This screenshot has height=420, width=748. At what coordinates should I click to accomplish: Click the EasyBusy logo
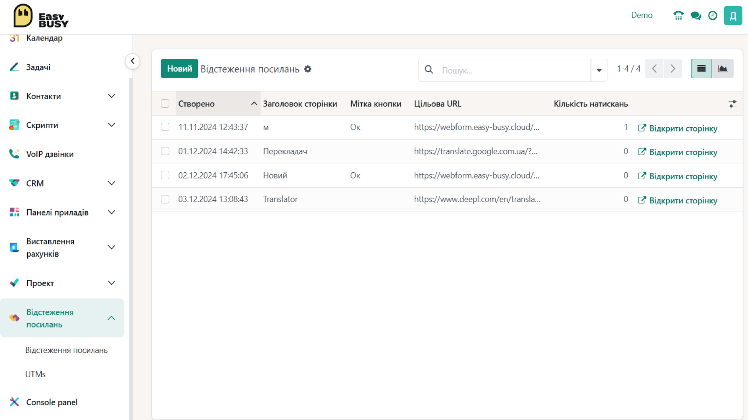[41, 16]
